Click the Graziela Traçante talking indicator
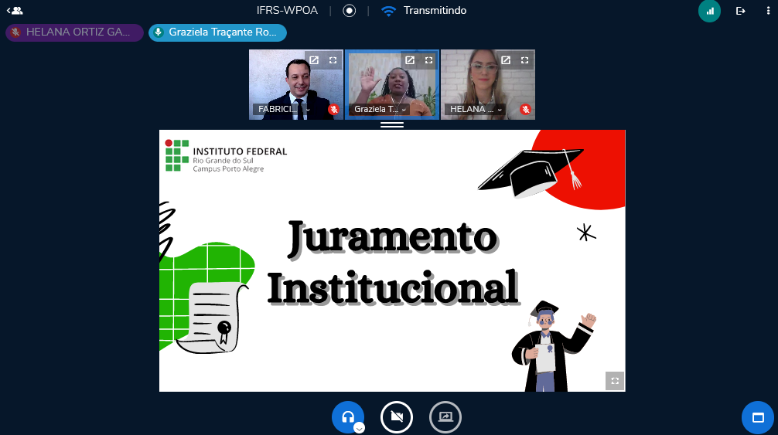Image resolution: width=778 pixels, height=435 pixels. (217, 32)
